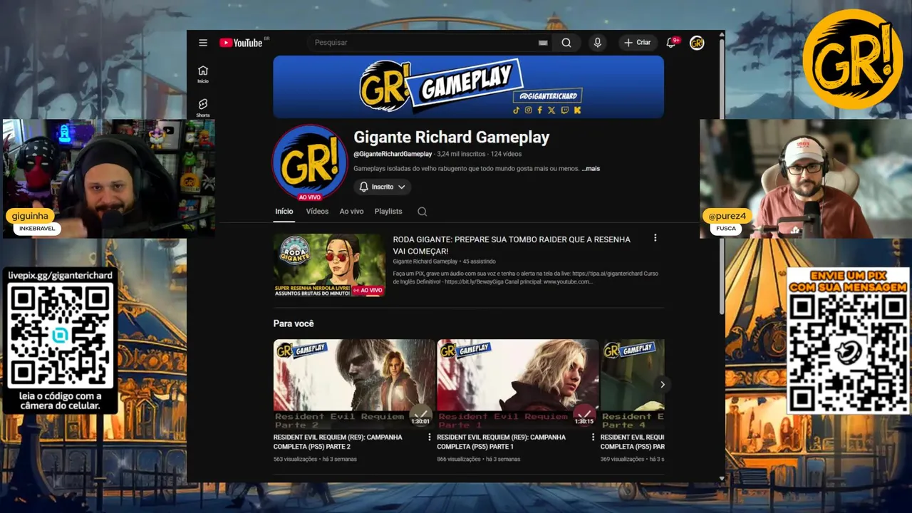Expand channel description with ...mais

coord(591,169)
